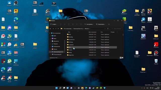161x90 pixels.
Task: Select the Cursors folder
Action: [92, 50]
